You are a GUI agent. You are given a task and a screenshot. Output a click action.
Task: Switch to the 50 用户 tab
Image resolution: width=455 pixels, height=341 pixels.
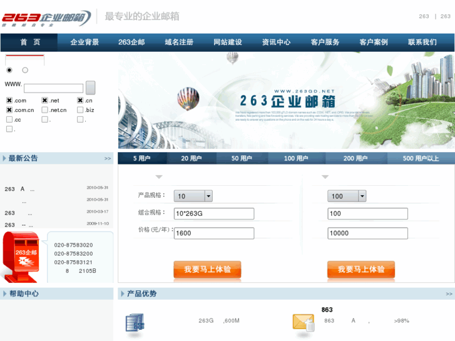pos(242,158)
